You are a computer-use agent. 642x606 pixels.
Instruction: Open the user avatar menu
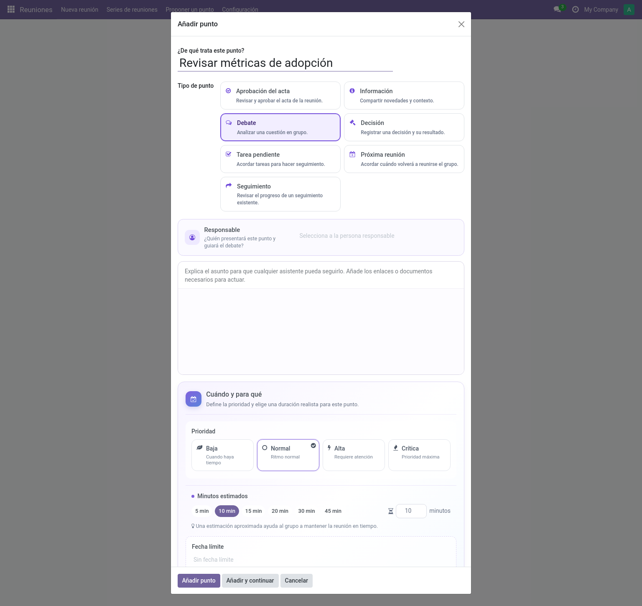(629, 10)
